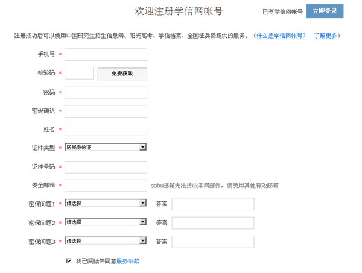Focus the 密码确认 input field
Screen dimensions: 362x273
[x=106, y=111]
